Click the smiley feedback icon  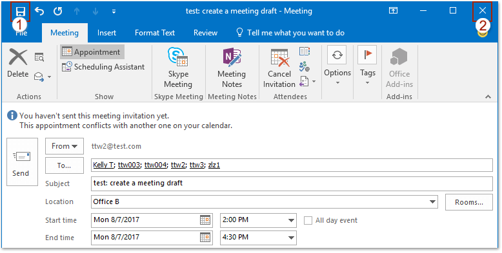click(482, 33)
